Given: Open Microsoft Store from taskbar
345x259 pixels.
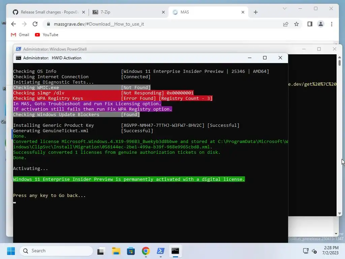Looking at the screenshot, I should pyautogui.click(x=131, y=251).
